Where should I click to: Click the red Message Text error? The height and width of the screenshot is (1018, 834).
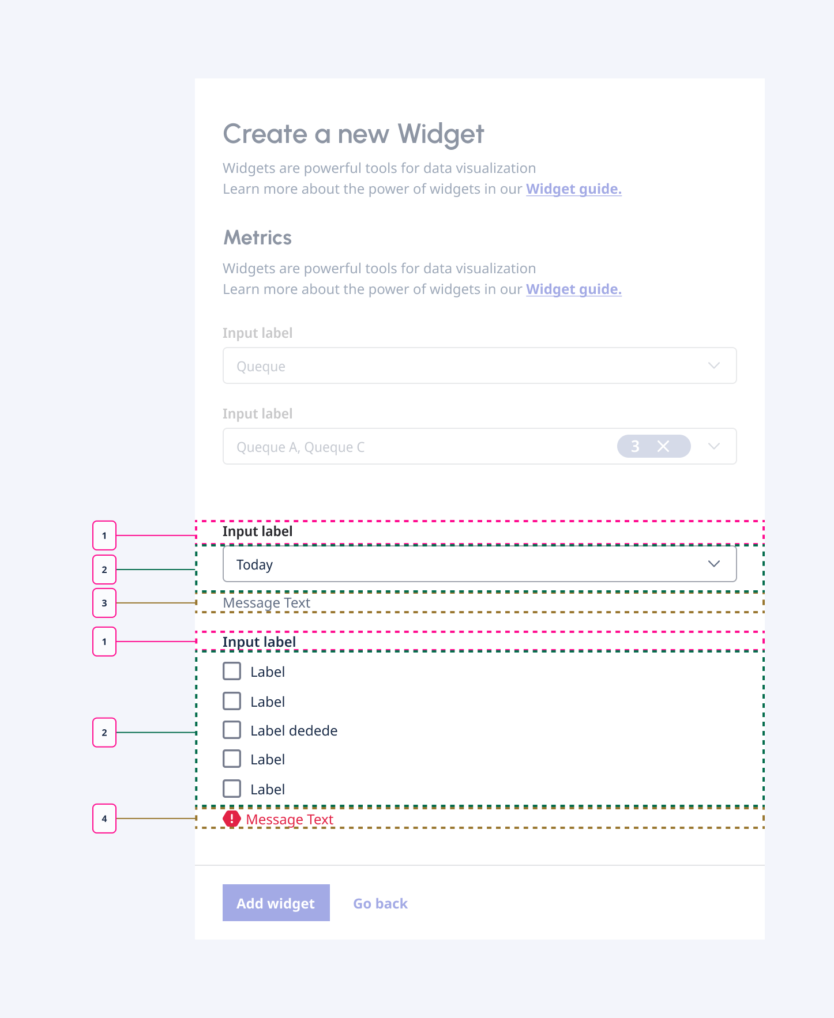[x=290, y=820]
